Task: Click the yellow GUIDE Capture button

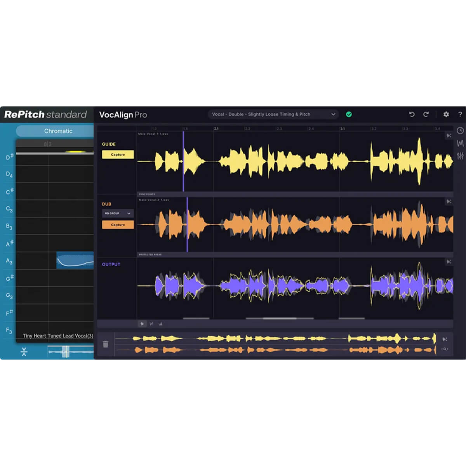Action: coord(118,155)
